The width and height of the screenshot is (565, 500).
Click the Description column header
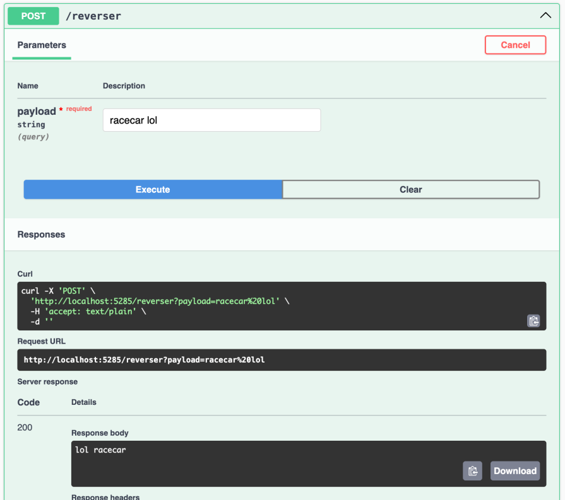click(x=124, y=86)
